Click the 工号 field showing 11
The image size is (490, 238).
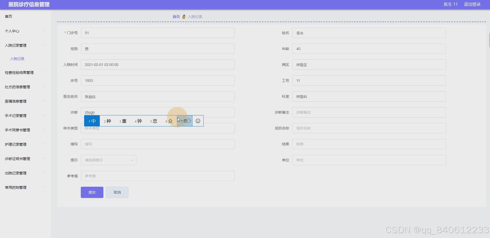369,81
